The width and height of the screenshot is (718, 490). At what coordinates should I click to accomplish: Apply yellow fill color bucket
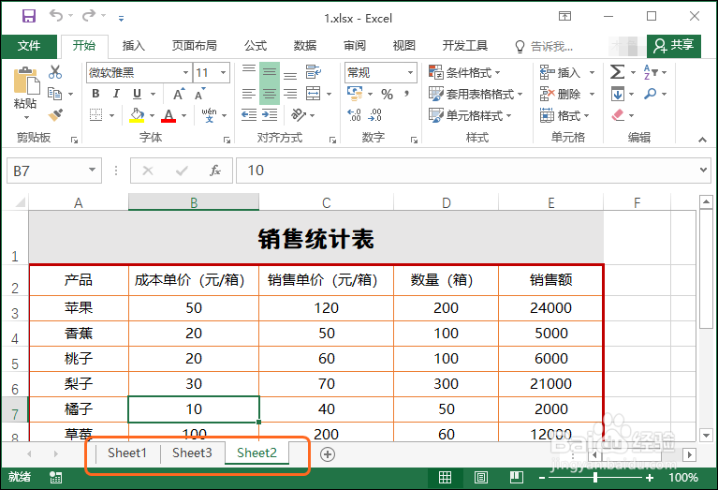tap(137, 115)
